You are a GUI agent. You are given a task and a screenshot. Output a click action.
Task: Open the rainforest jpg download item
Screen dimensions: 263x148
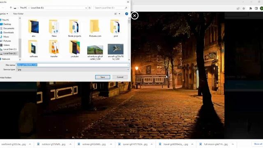point(13,144)
